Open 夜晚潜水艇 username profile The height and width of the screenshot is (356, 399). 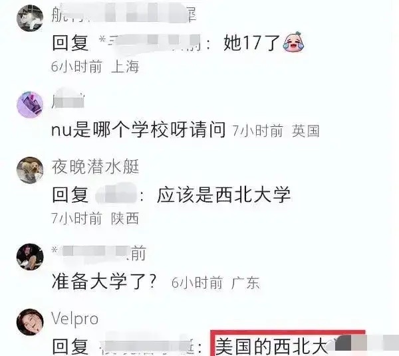pyautogui.click(x=95, y=167)
